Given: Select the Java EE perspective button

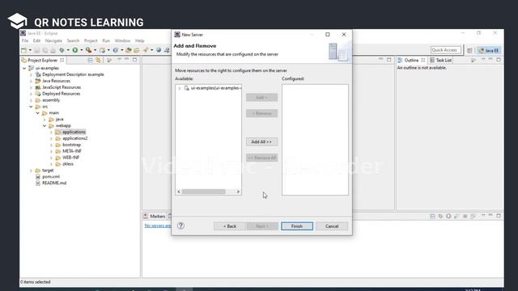Looking at the screenshot, I should 489,50.
